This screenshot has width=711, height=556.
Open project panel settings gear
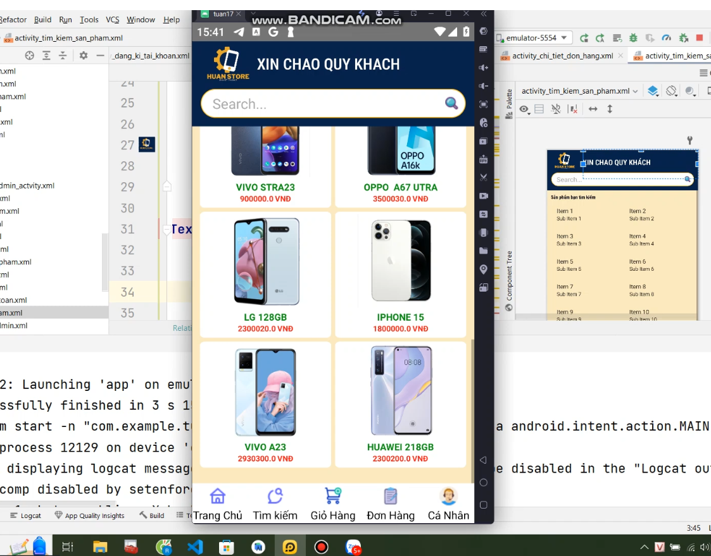click(84, 55)
